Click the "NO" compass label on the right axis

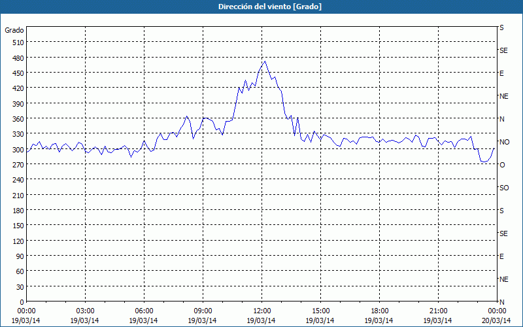tap(504, 142)
